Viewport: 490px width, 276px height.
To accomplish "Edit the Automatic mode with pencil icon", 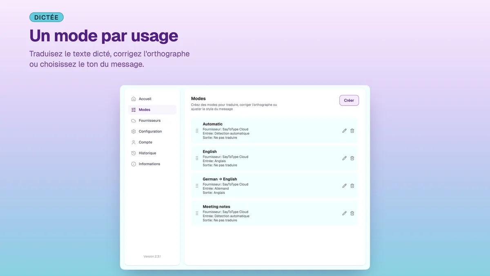I will [344, 131].
